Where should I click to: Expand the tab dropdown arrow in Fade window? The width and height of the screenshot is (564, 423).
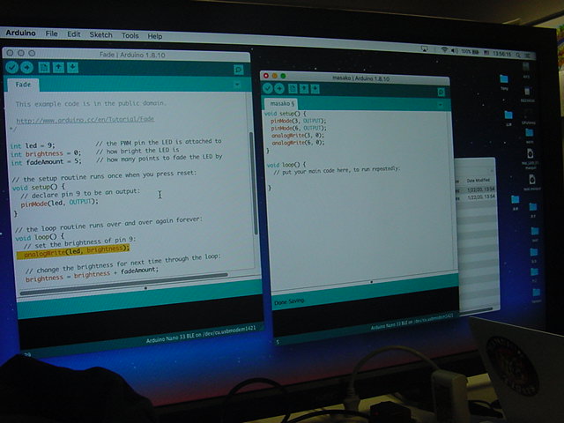coord(237,85)
